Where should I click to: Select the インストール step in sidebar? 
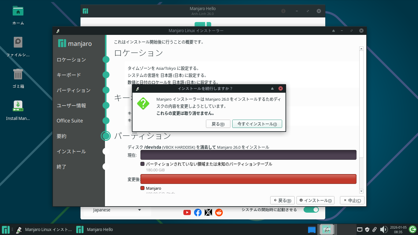(71, 151)
